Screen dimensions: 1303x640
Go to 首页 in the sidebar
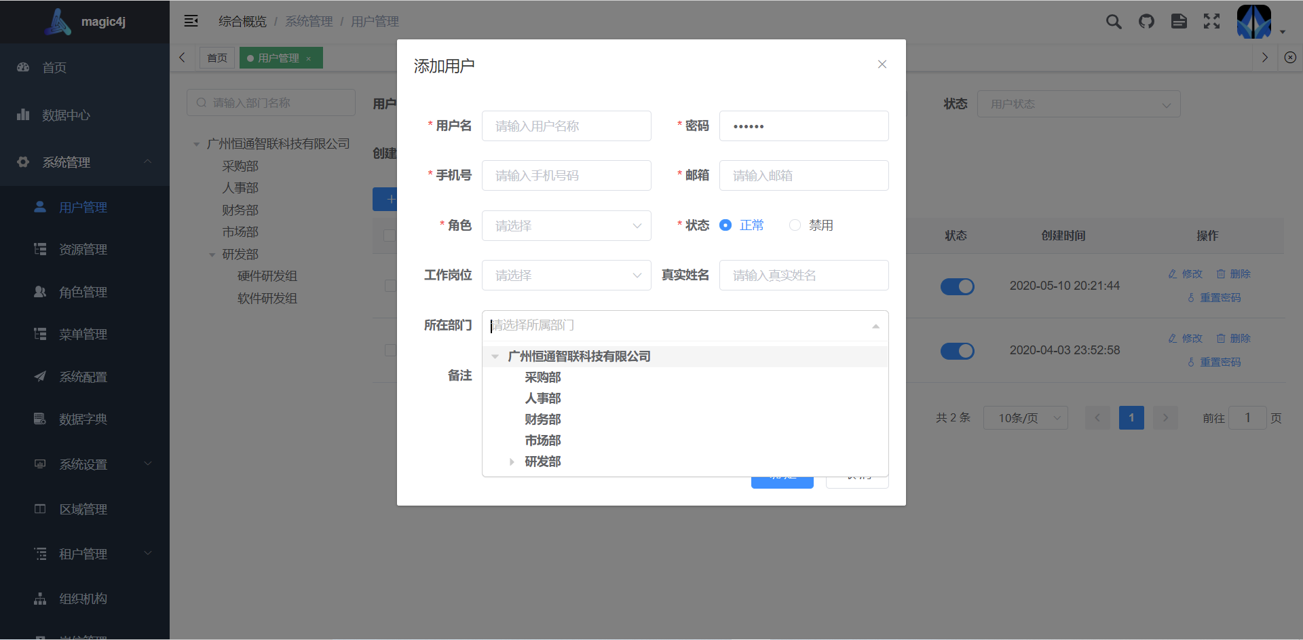point(85,67)
